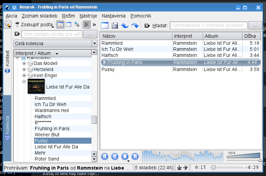Select Roter Sand in collection tree
This screenshot has height=176, width=266.
47,159
